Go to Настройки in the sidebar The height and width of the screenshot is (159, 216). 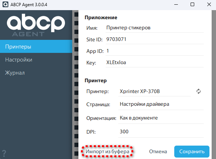coord(36,60)
